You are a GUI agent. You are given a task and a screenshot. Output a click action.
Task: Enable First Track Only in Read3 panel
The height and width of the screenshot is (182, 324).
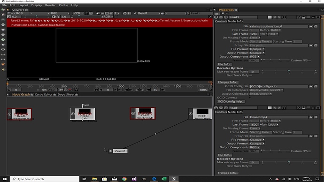tap(251, 76)
